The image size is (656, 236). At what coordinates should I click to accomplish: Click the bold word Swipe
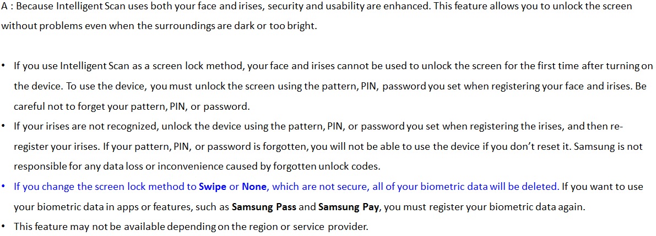pyautogui.click(x=213, y=187)
